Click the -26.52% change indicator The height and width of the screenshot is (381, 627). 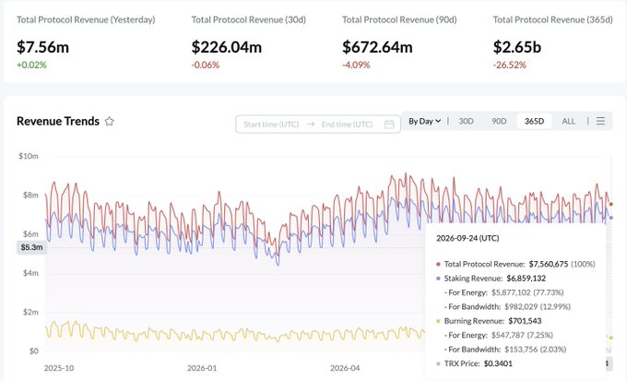click(509, 65)
